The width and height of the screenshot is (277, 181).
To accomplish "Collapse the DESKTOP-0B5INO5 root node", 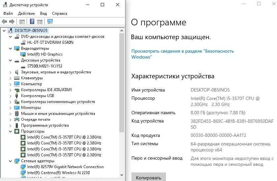I will (4, 31).
